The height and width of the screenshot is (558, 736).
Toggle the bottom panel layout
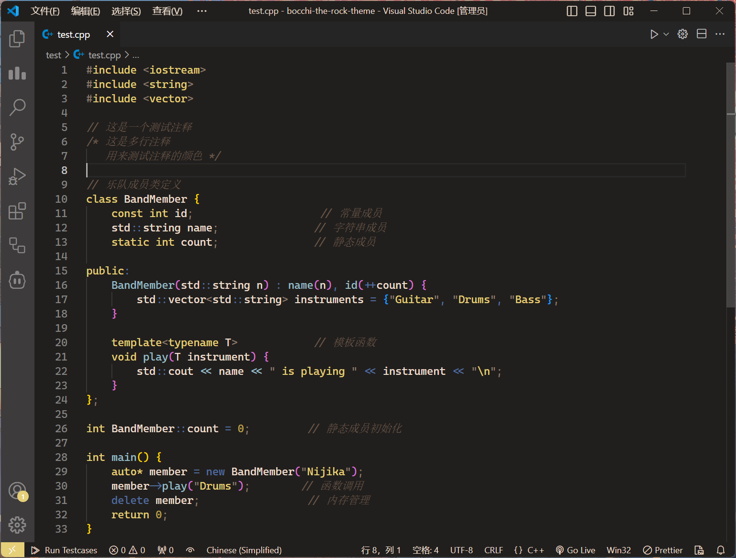pyautogui.click(x=591, y=11)
